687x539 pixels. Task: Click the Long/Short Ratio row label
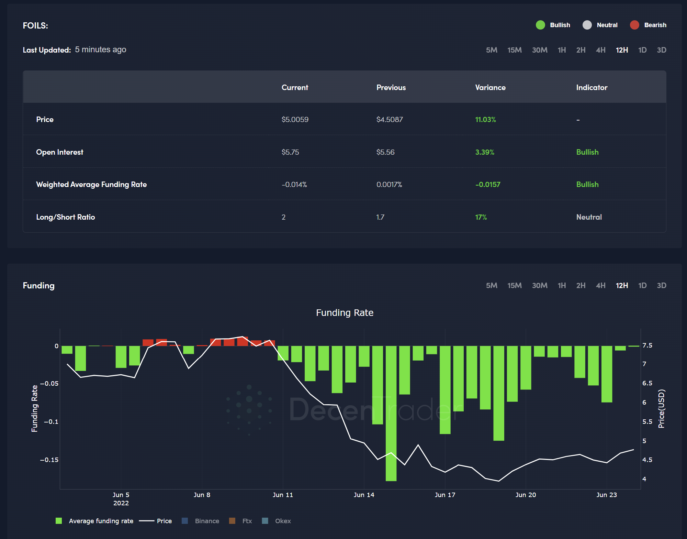(x=66, y=217)
